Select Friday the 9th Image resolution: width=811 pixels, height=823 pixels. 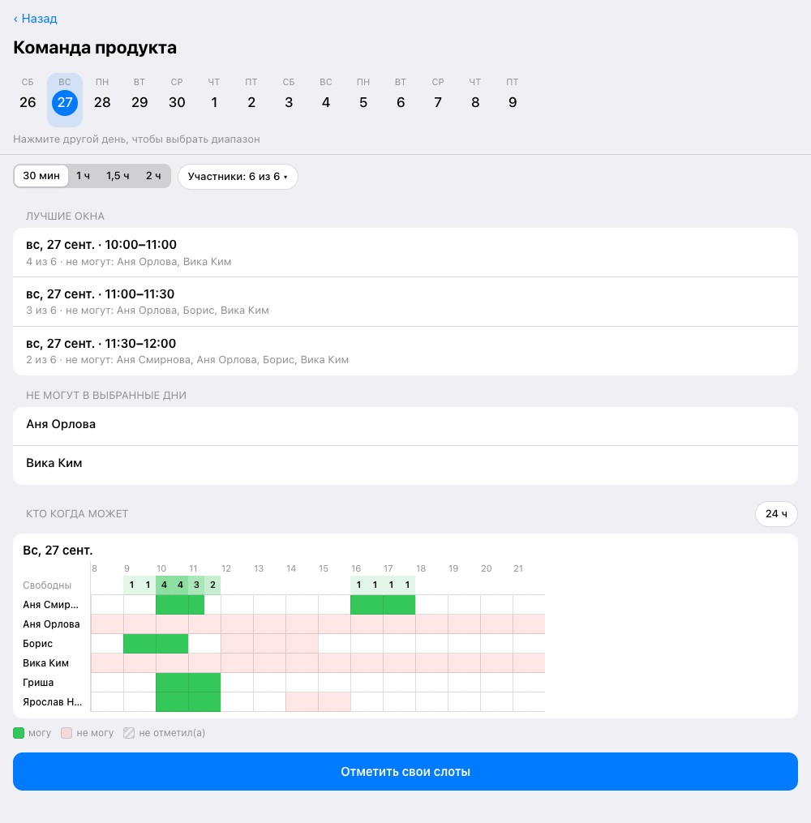513,100
